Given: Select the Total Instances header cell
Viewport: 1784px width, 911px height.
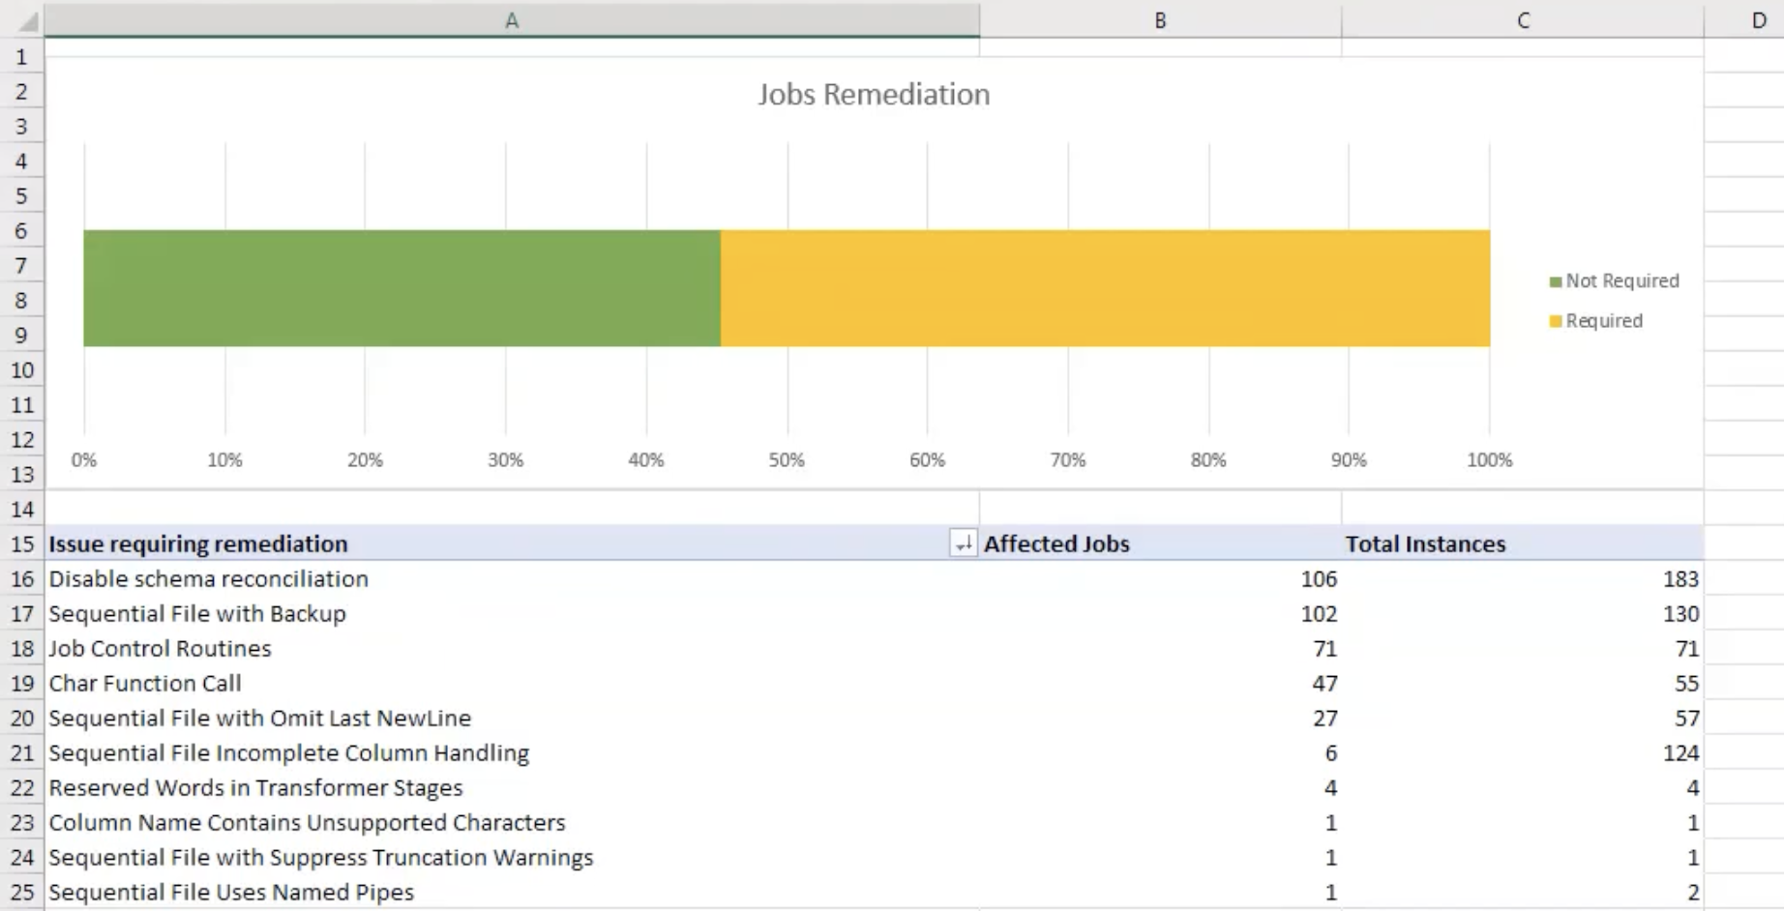Looking at the screenshot, I should [1522, 544].
